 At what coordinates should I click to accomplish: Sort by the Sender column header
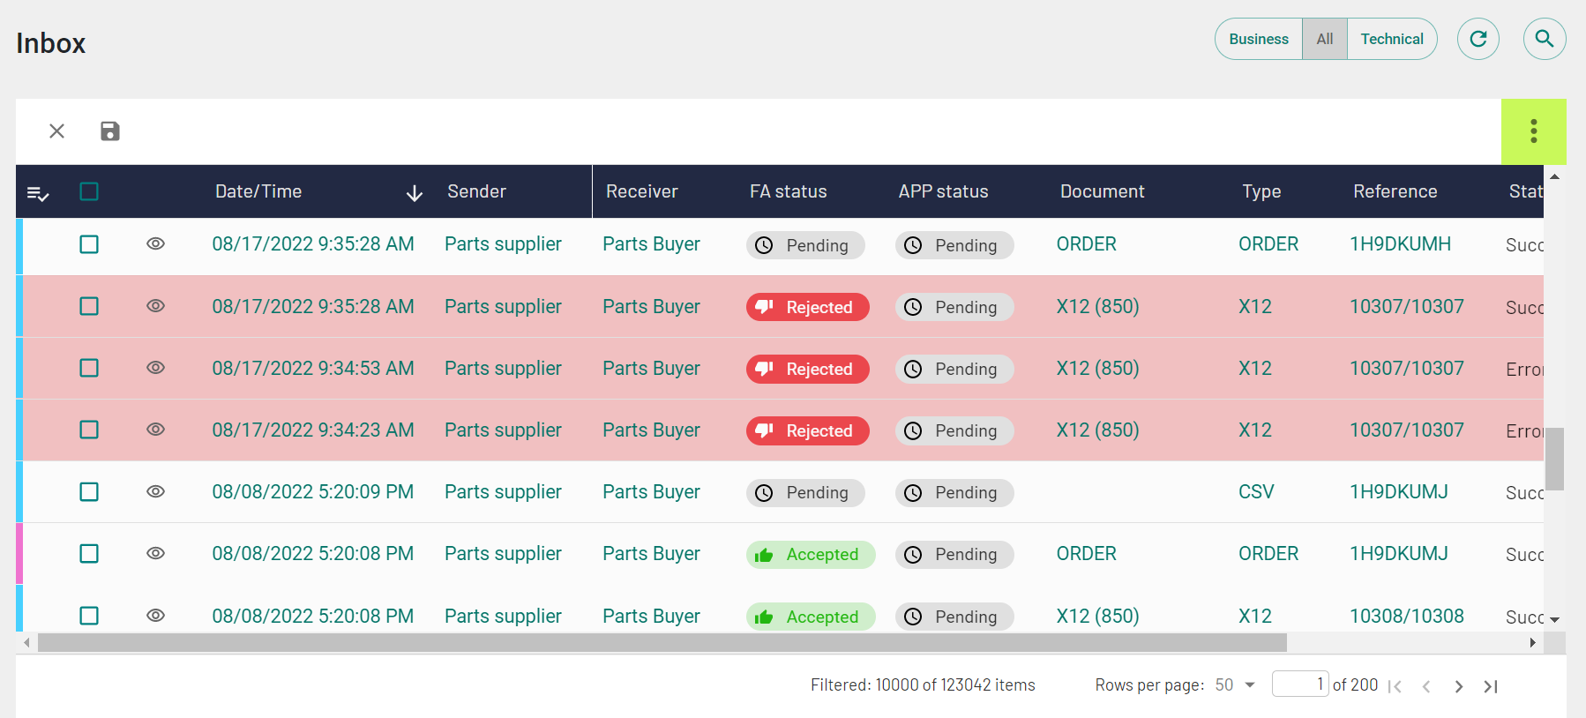pos(476,191)
